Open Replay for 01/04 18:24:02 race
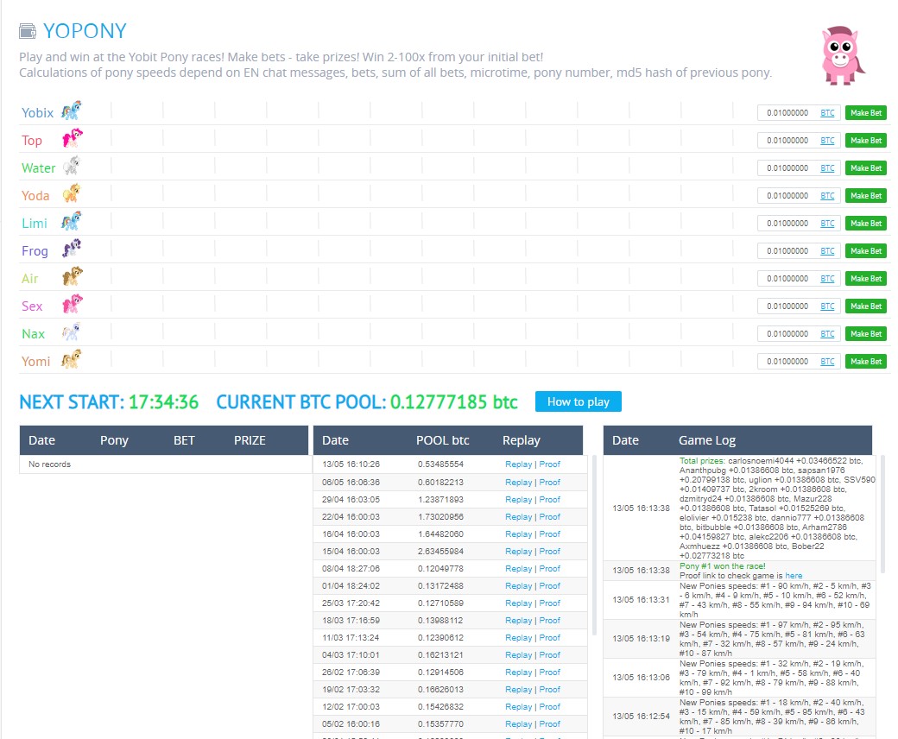The height and width of the screenshot is (739, 898). tap(518, 585)
